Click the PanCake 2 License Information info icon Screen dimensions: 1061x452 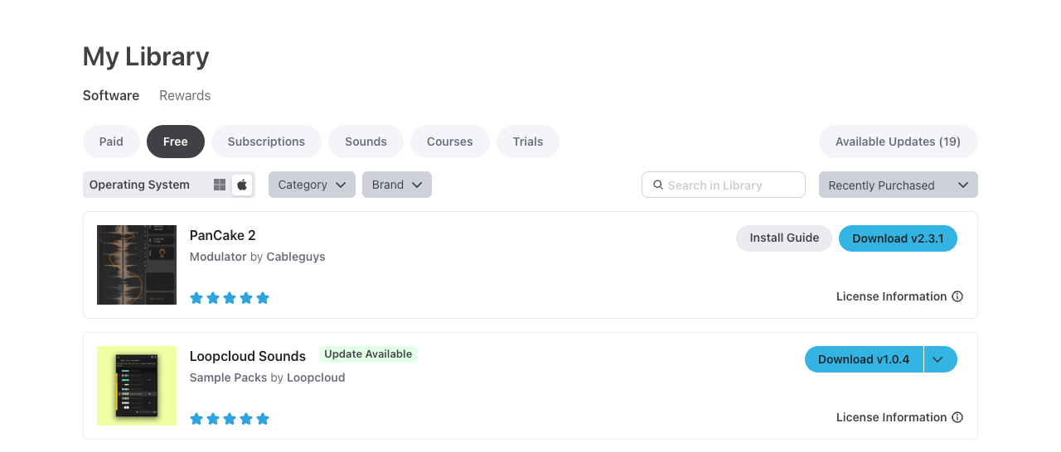click(x=957, y=296)
